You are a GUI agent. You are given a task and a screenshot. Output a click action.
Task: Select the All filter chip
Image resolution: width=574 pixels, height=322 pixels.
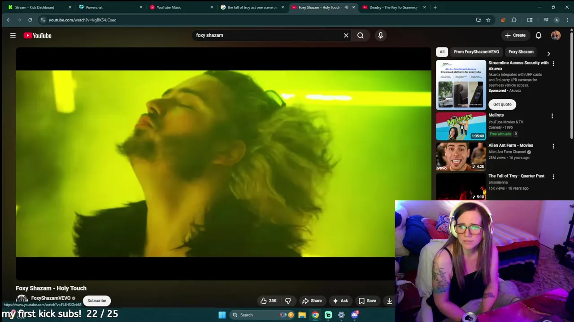click(x=442, y=52)
